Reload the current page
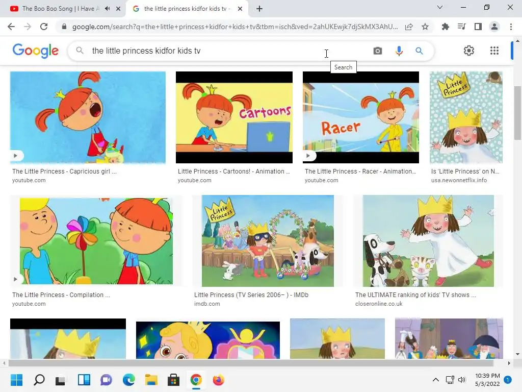The width and height of the screenshot is (522, 392). pos(44,27)
